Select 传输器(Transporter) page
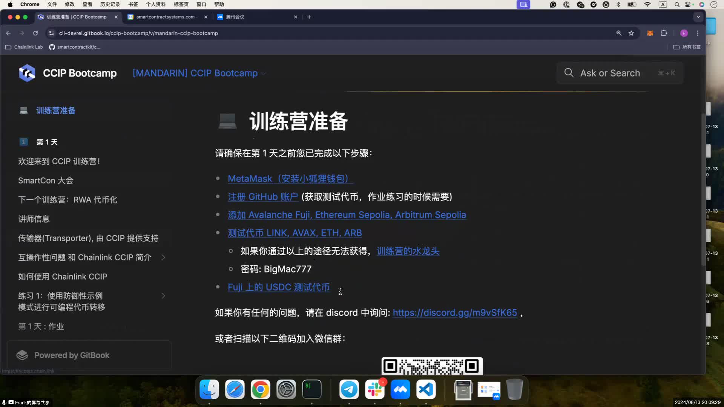The height and width of the screenshot is (407, 724). click(88, 238)
